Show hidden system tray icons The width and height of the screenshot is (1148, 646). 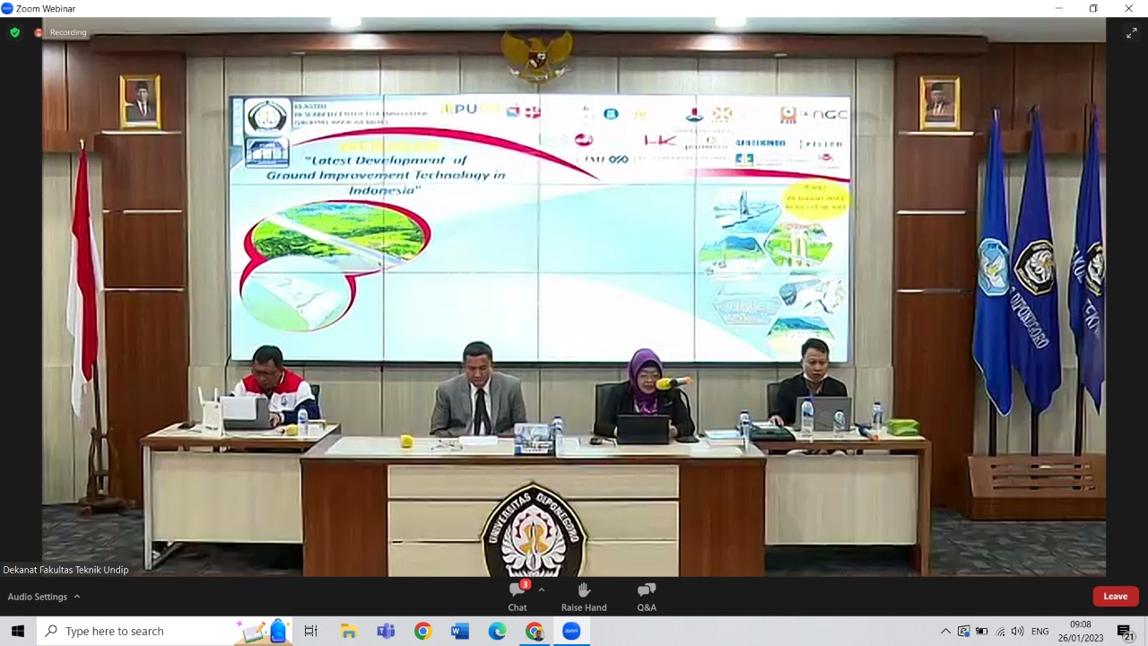point(945,631)
